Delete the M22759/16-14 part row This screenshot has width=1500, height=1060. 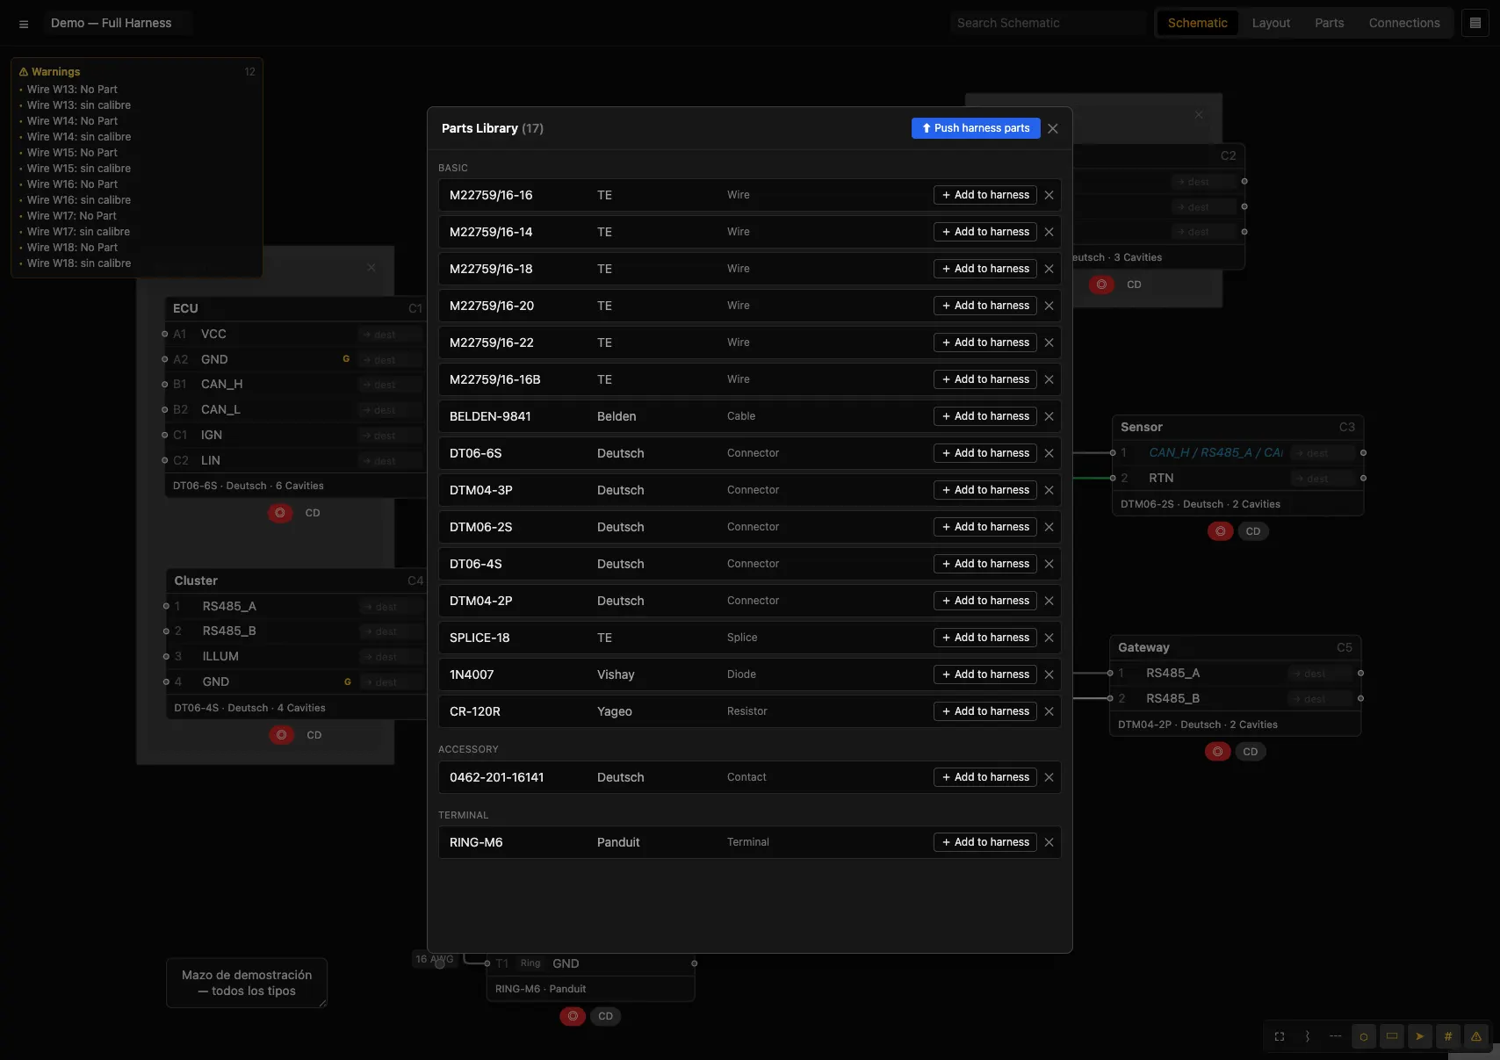point(1049,232)
